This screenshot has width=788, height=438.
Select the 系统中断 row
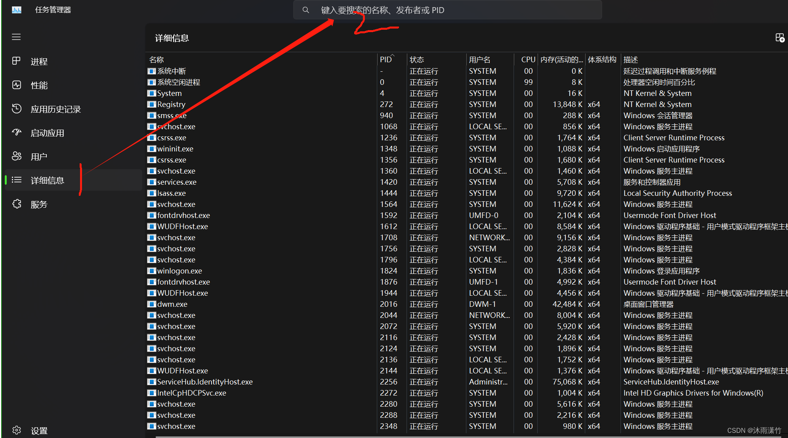click(467, 71)
